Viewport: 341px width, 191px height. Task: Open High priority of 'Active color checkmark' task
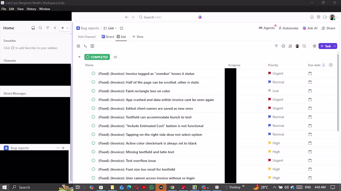click(x=274, y=143)
